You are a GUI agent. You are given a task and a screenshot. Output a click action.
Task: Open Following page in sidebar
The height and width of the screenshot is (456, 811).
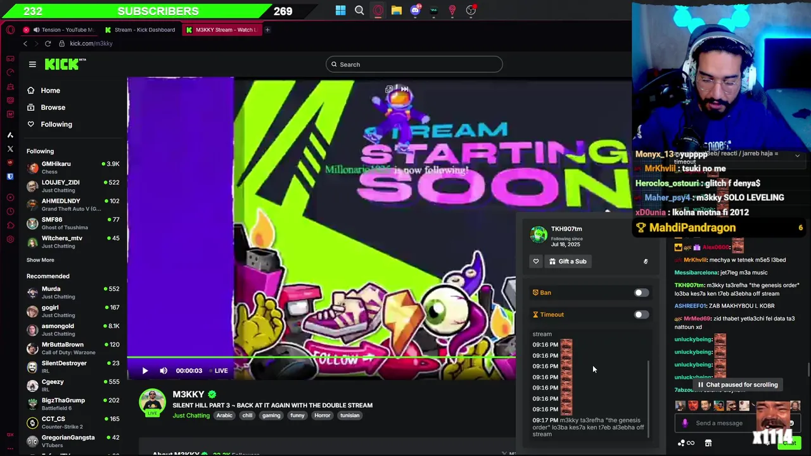[56, 124]
